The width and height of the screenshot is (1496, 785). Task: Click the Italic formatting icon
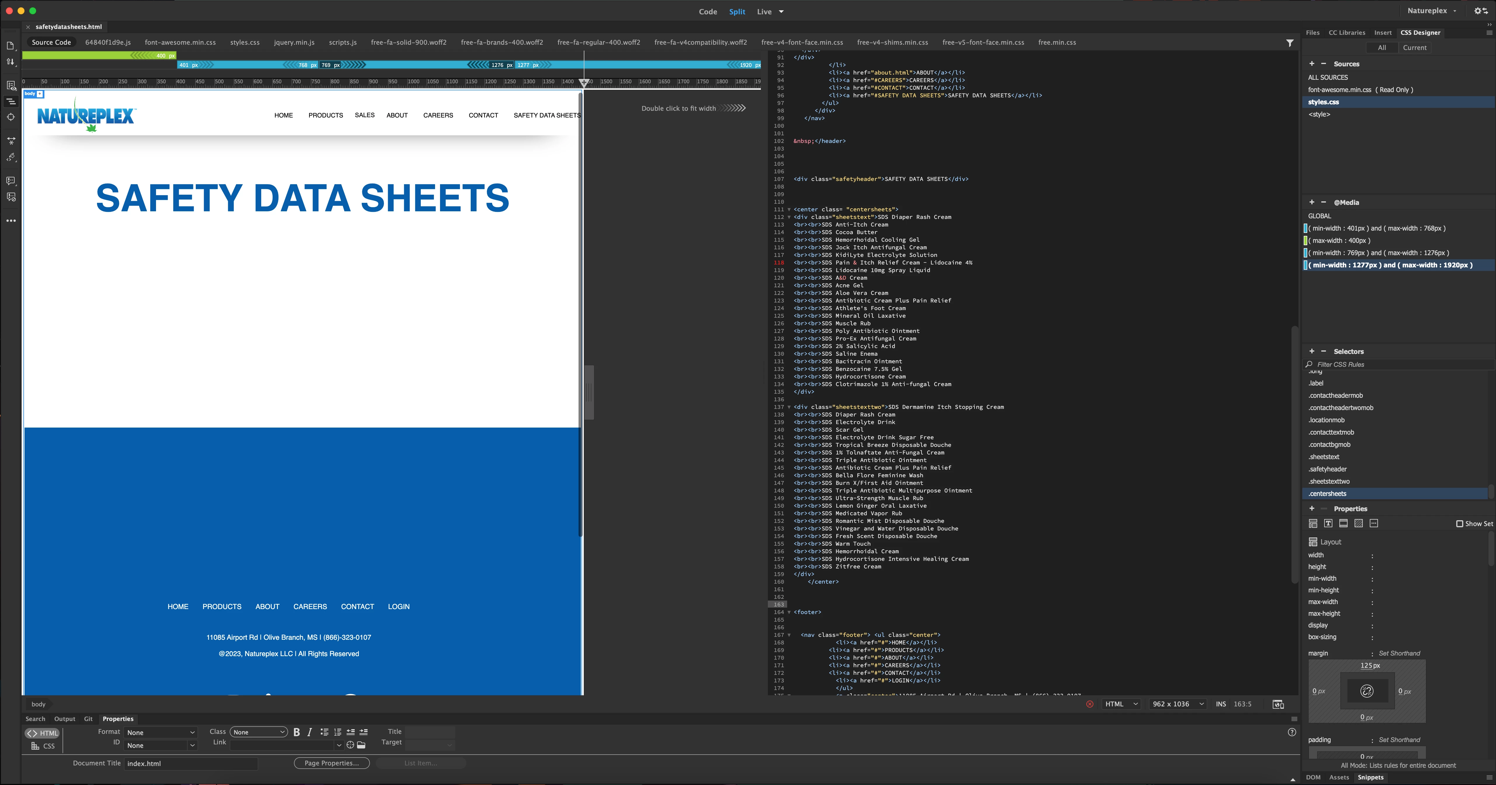pos(310,732)
